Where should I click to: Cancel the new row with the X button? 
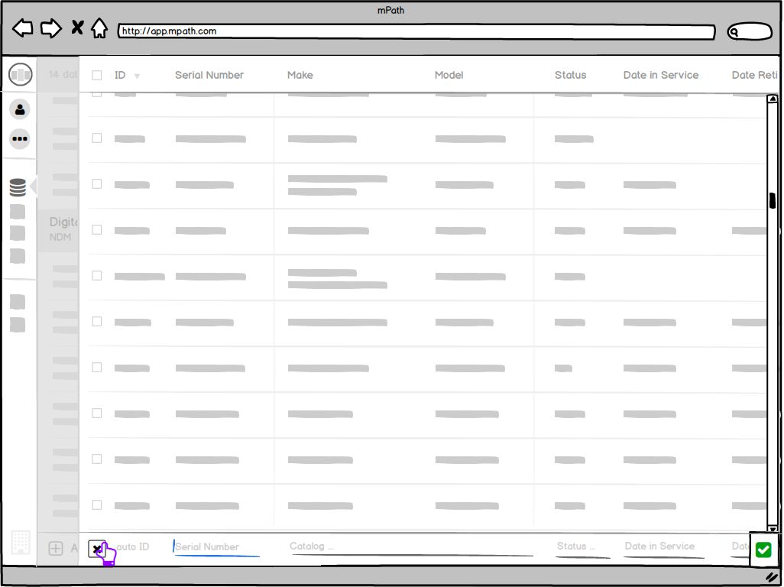(99, 547)
